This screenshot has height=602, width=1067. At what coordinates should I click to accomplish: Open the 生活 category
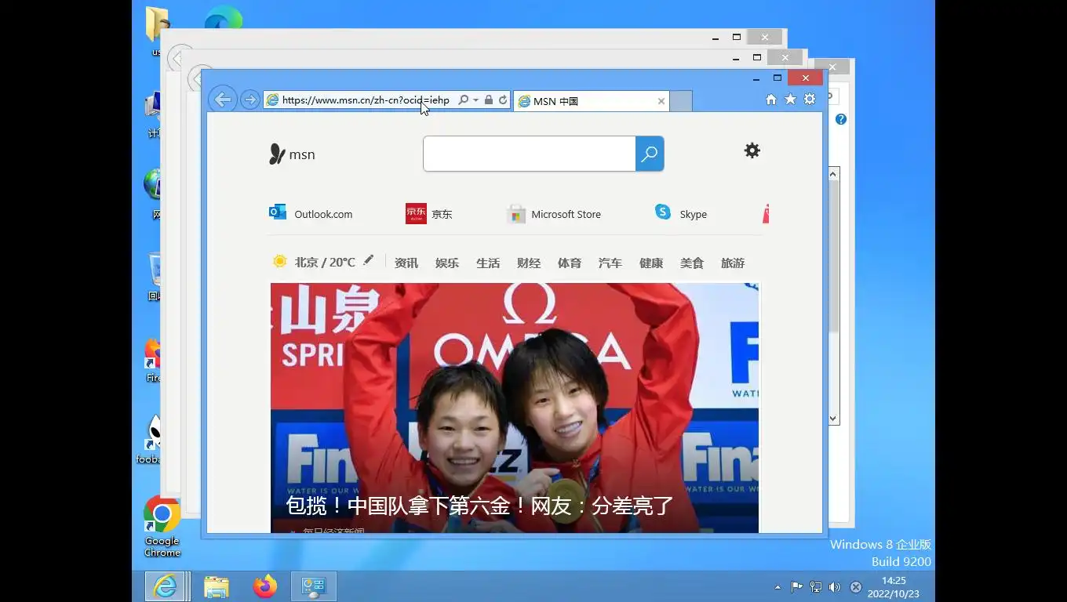[x=488, y=263]
